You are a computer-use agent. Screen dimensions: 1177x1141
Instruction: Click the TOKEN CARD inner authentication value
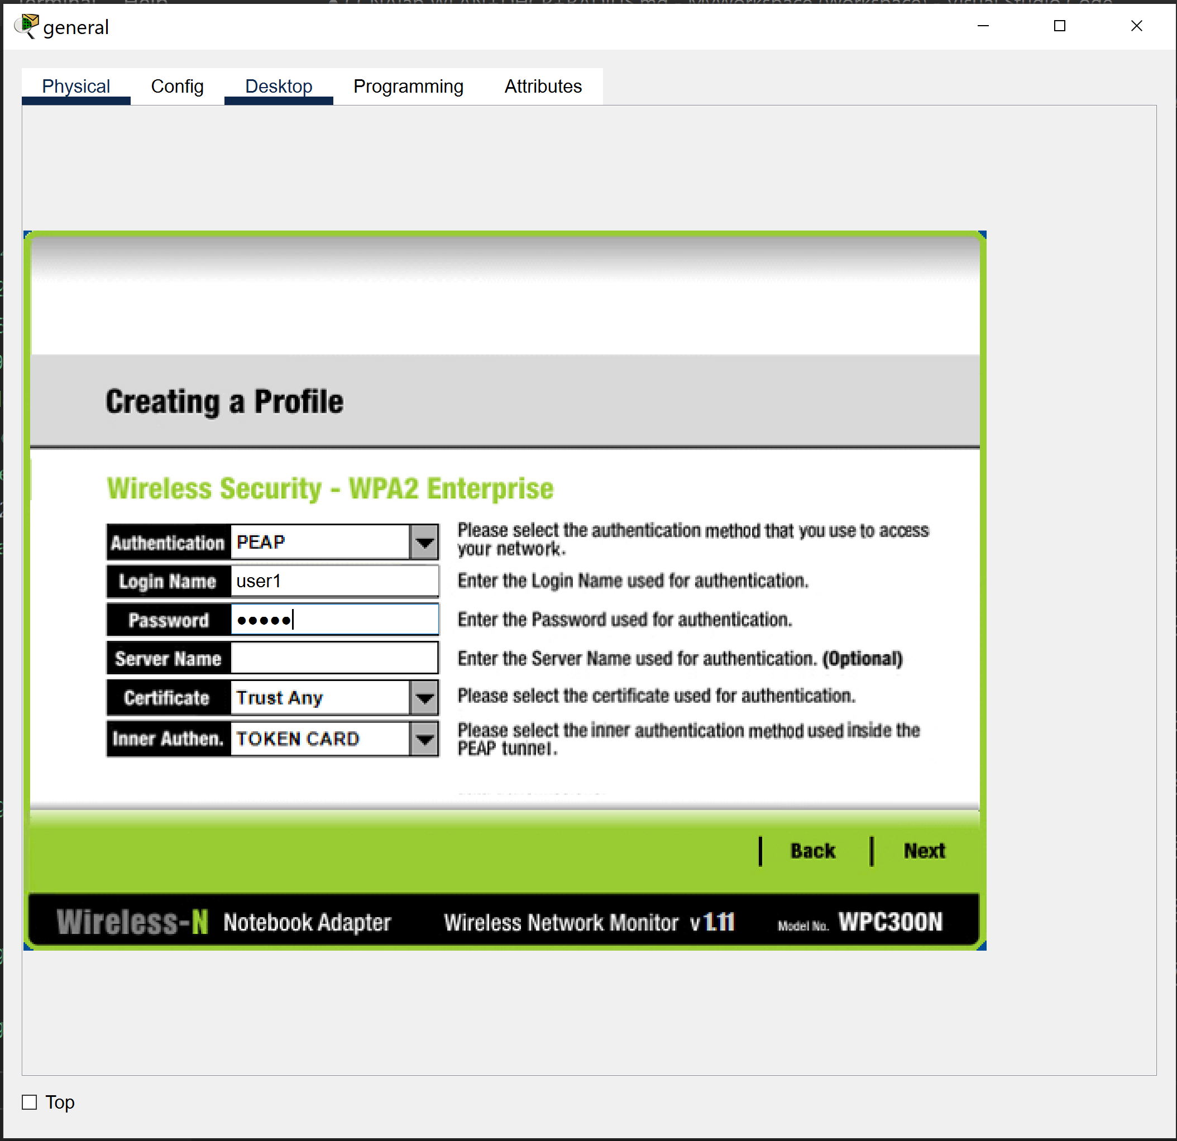click(x=319, y=739)
